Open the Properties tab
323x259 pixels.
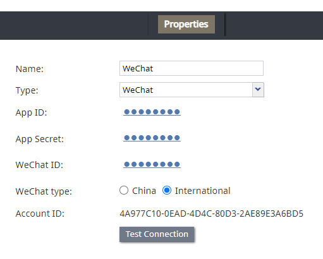tap(186, 24)
